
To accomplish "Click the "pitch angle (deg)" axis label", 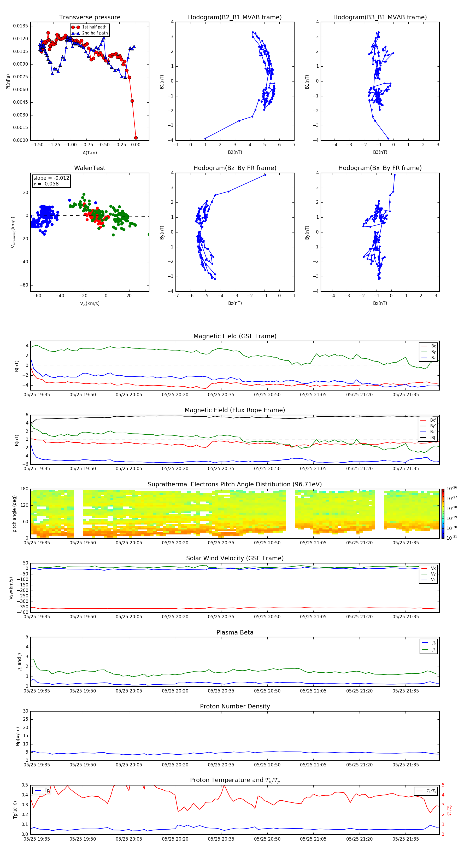I will pos(14,513).
